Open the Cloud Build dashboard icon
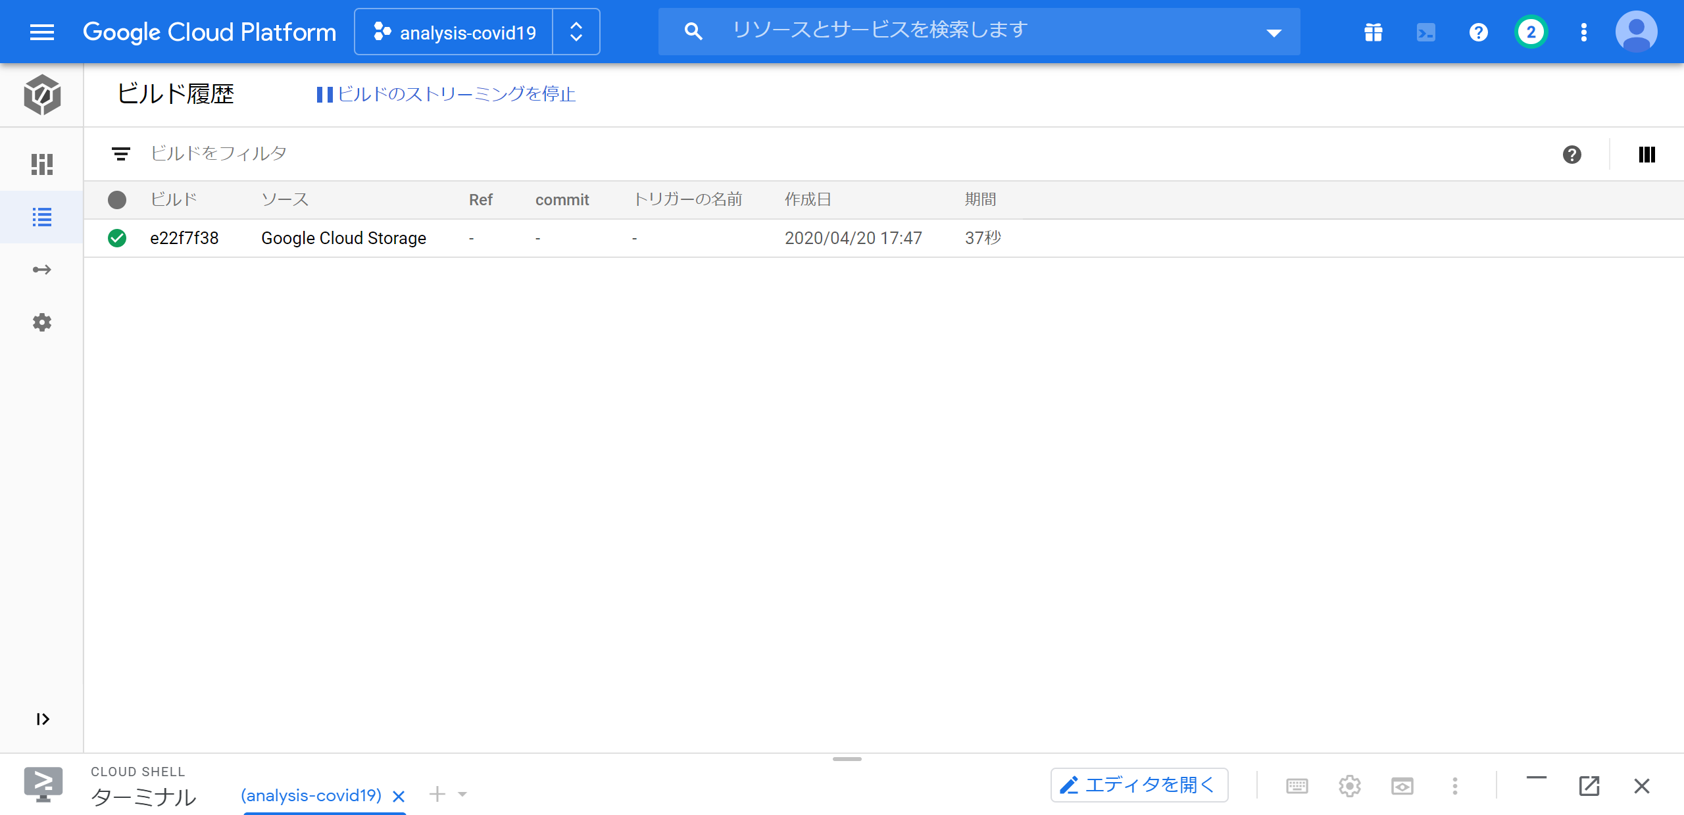The image size is (1684, 815). coord(41,164)
